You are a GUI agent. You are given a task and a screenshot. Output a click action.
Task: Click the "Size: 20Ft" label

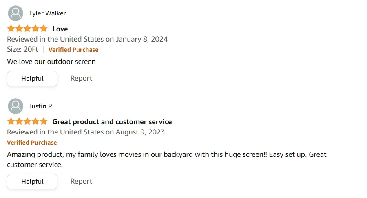point(22,50)
